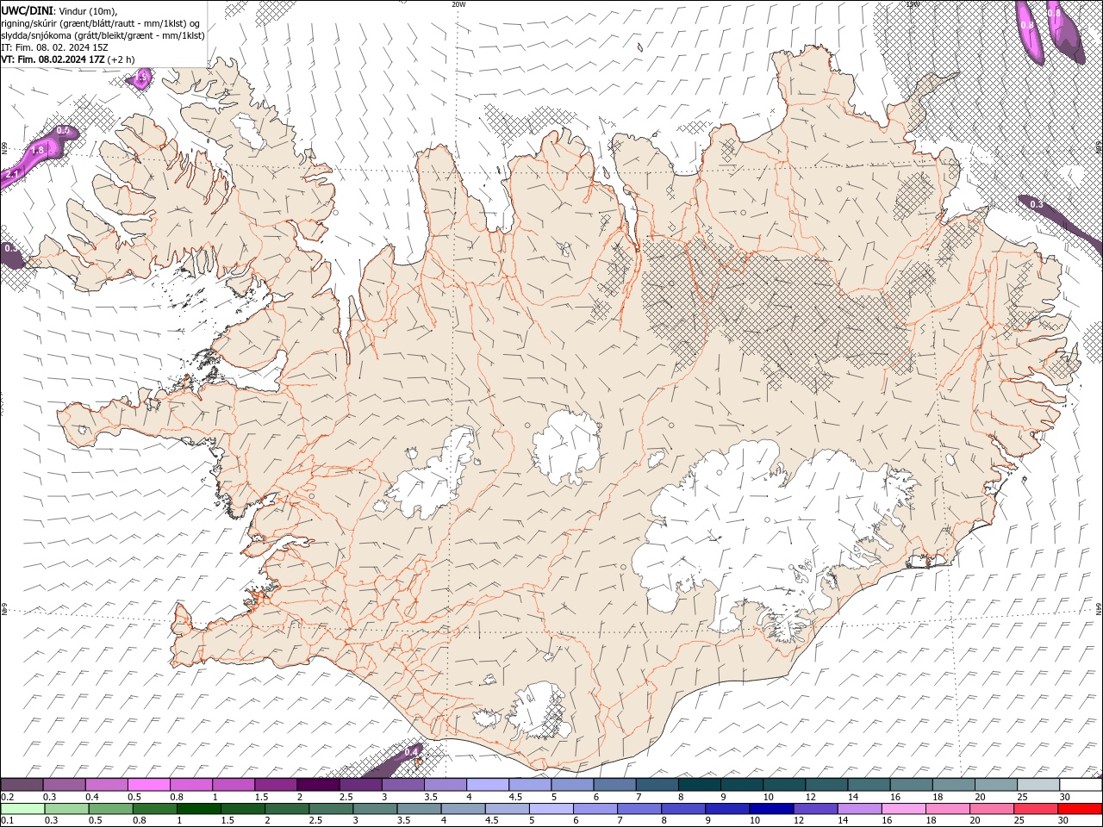
Task: Select the violet 12 swatch in bottom legend
Action: 815,809
